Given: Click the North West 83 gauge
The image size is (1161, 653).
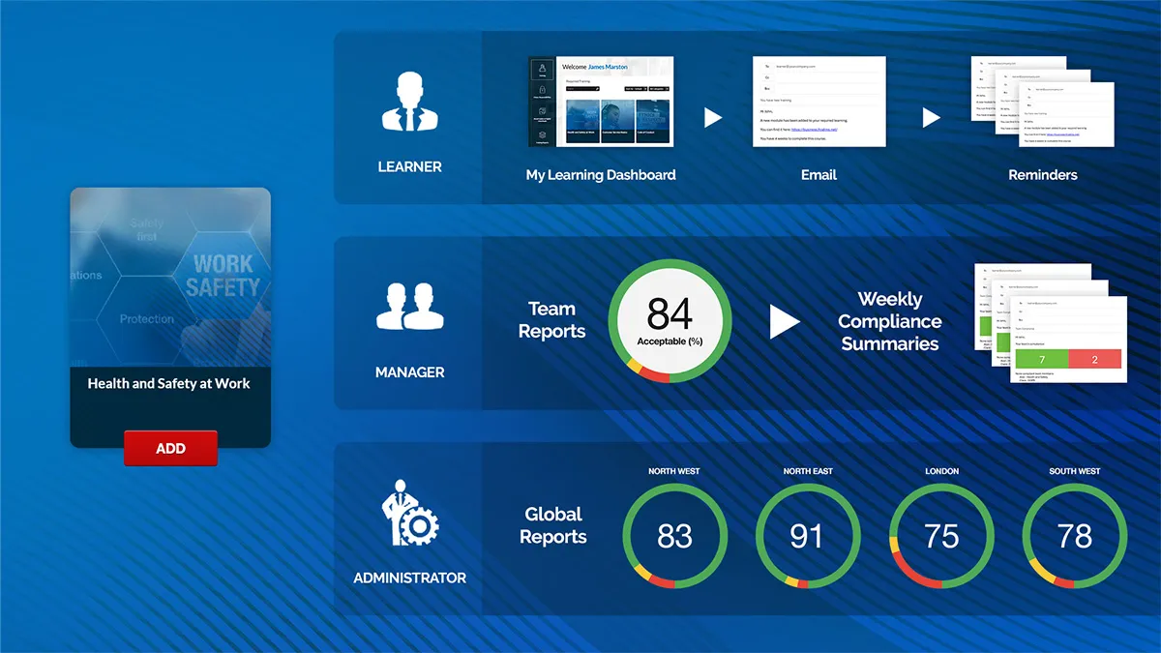Looking at the screenshot, I should pyautogui.click(x=674, y=536).
